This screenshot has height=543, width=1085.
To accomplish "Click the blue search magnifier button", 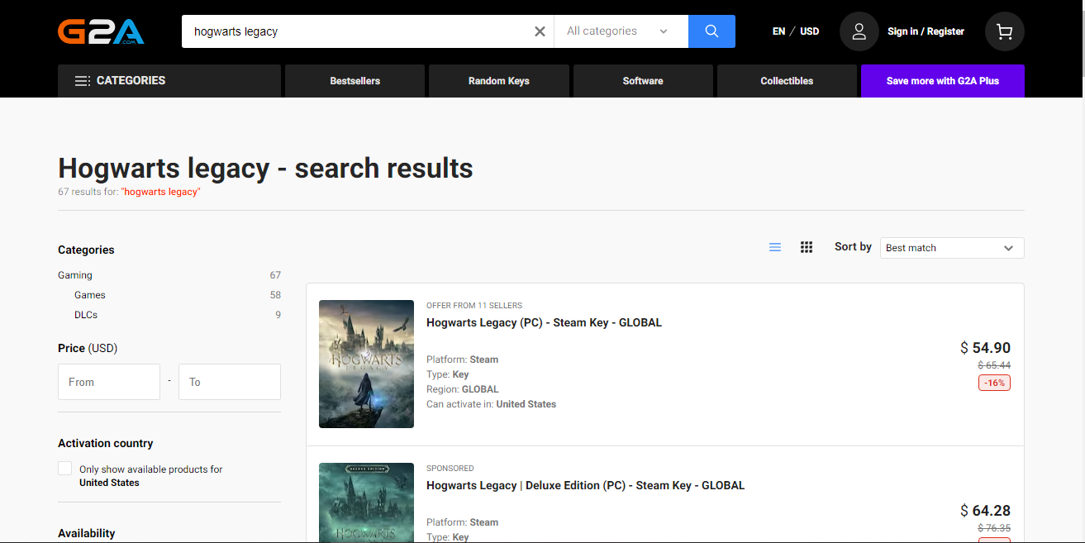I will (x=711, y=31).
